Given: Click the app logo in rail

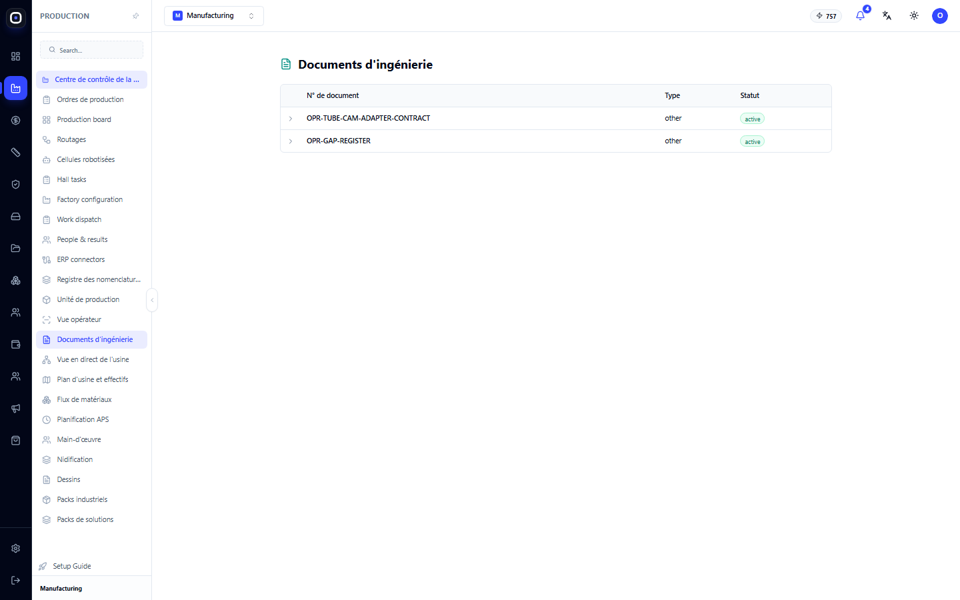Looking at the screenshot, I should [x=16, y=18].
